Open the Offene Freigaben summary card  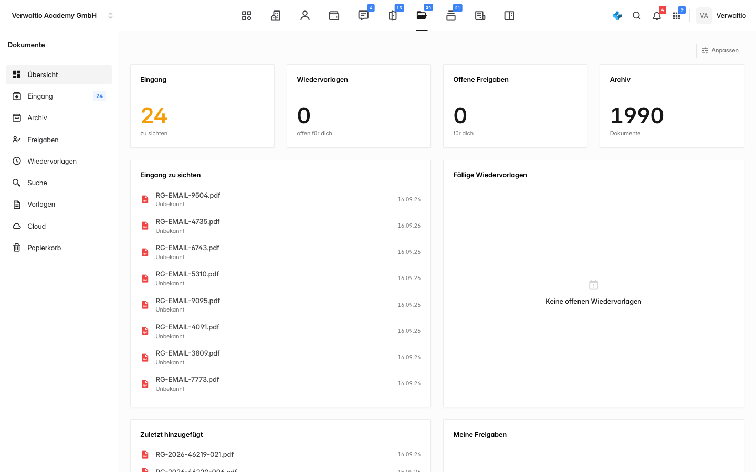click(x=515, y=106)
